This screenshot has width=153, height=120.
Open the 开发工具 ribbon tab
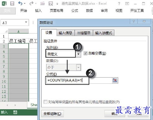(x=137, y=11)
